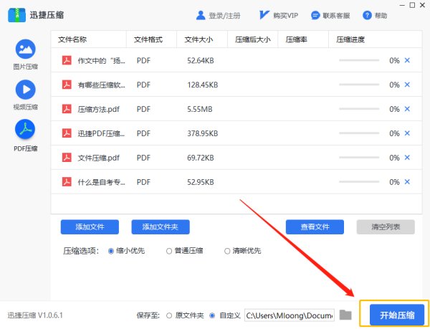Select the 清晰优先 compression option
This screenshot has height=329, width=430.
pyautogui.click(x=227, y=251)
